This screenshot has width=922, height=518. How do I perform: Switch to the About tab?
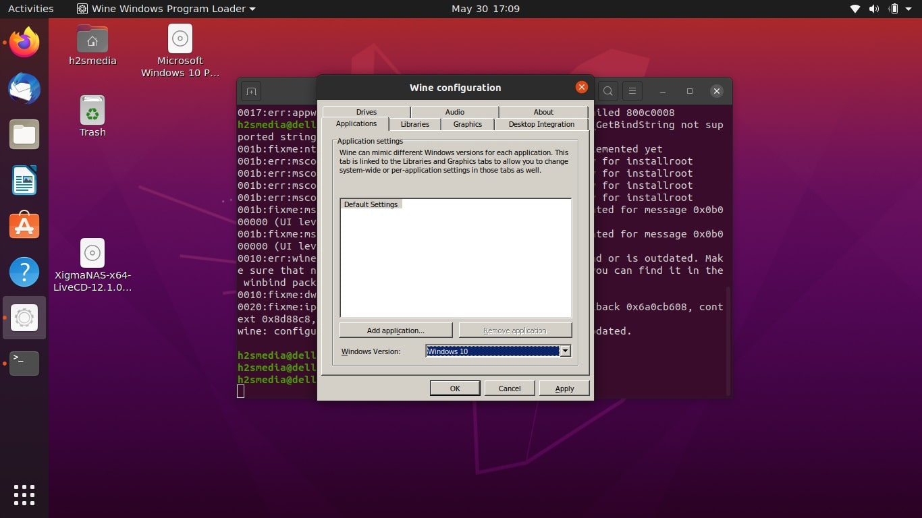click(543, 112)
